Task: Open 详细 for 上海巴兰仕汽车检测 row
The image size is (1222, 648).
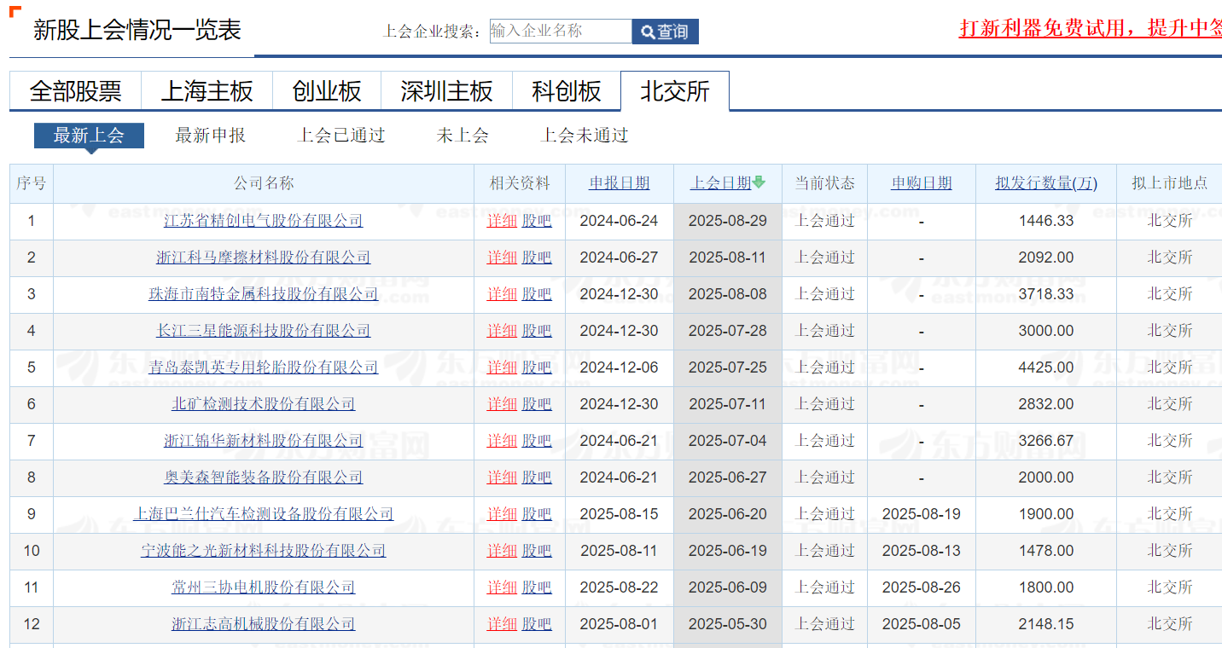Action: coord(502,514)
